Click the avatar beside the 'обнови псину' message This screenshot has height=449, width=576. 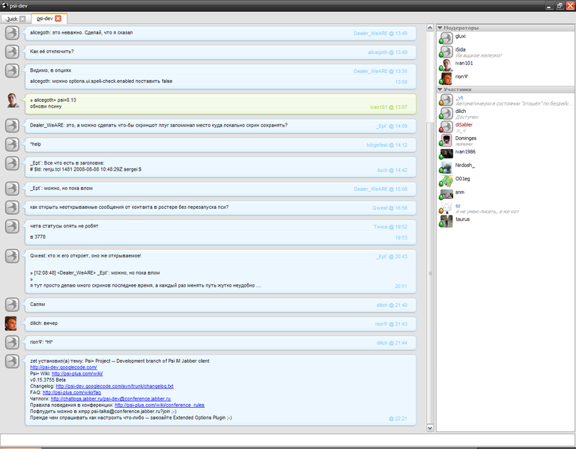click(x=12, y=101)
